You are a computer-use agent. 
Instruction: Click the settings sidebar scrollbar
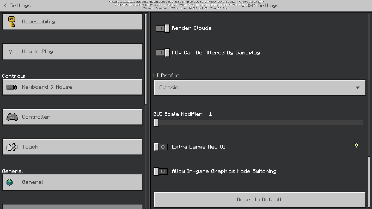[x=146, y=59]
